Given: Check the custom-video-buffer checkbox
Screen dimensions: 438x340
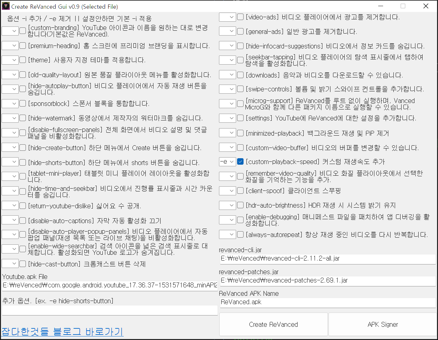Looking at the screenshot, I should tap(240, 148).
